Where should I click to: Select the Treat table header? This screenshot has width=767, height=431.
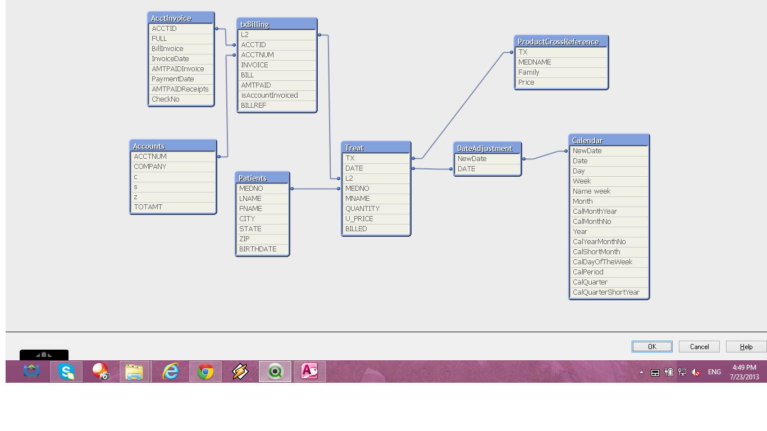pos(376,148)
